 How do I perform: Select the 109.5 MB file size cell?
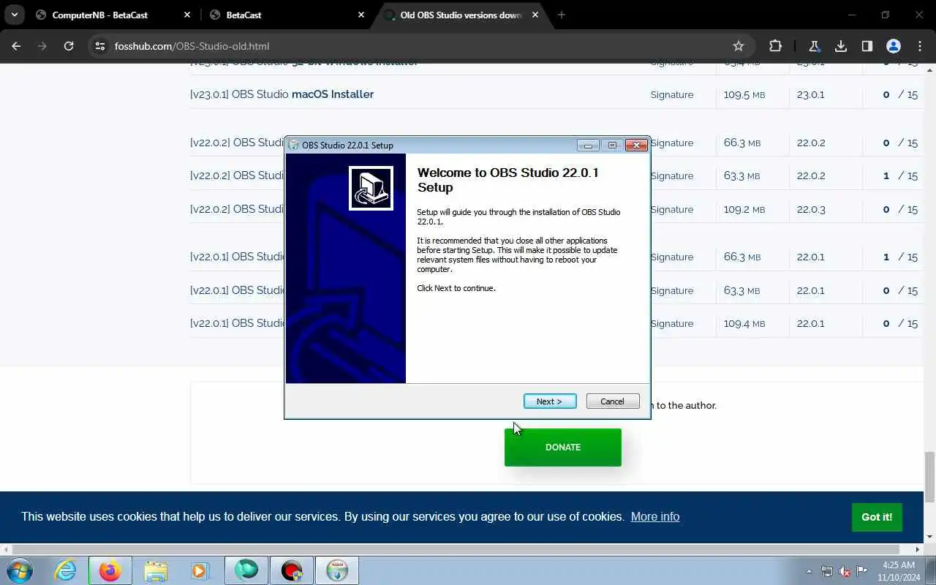coord(744,94)
